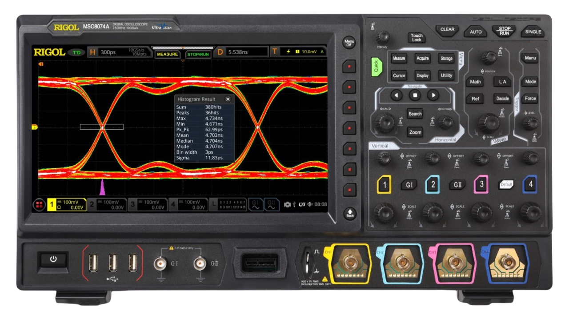This screenshot has height=318, width=569.
Task: Open the on-screen channel 1 100mV label
Action: click(67, 205)
